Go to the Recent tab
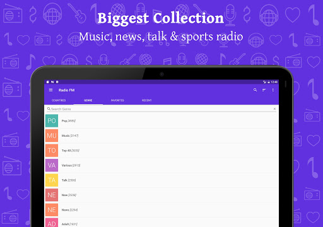The image size is (323, 227). [146, 100]
